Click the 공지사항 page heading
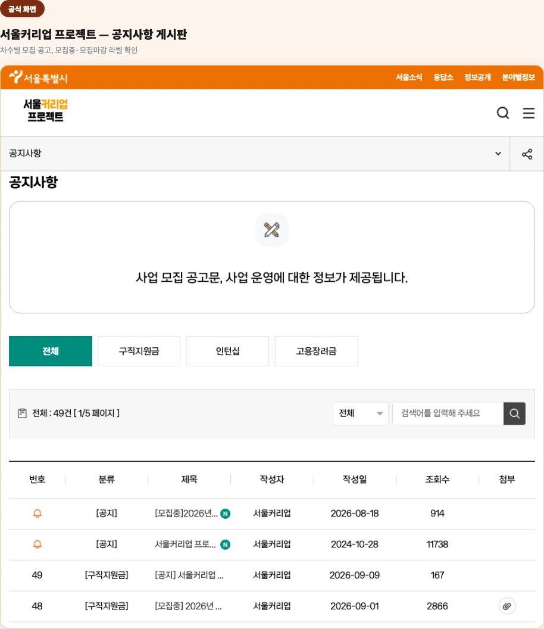This screenshot has width=544, height=629. coord(34,182)
